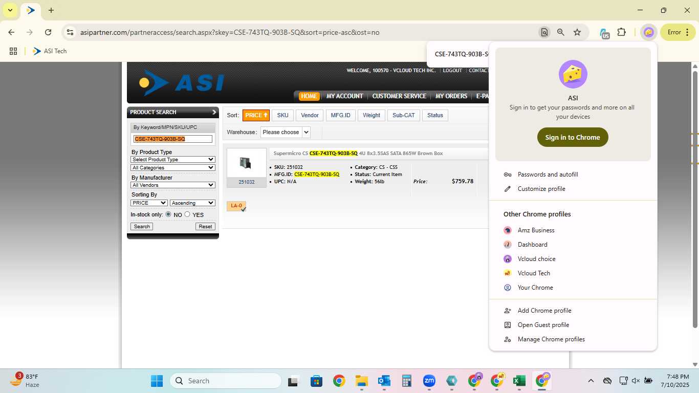
Task: Click the arrow icon on PRODUCT SEARCH header
Action: tap(214, 112)
